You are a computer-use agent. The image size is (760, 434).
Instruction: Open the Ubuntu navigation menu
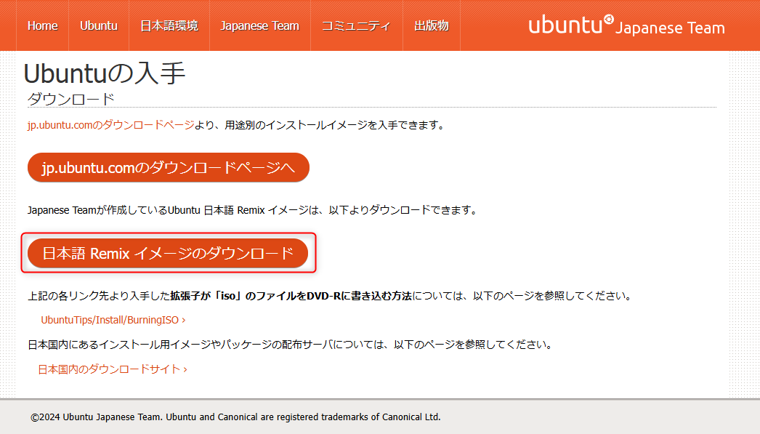point(98,25)
